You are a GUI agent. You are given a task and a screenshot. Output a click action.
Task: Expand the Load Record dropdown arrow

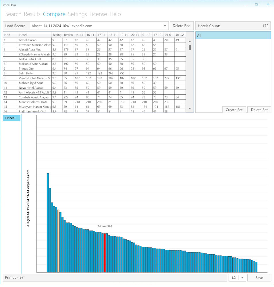(165, 26)
